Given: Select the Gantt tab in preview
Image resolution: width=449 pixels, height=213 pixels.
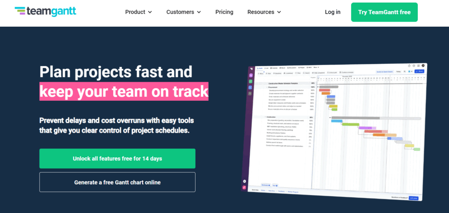Looking at the screenshot, I should coord(260,68).
